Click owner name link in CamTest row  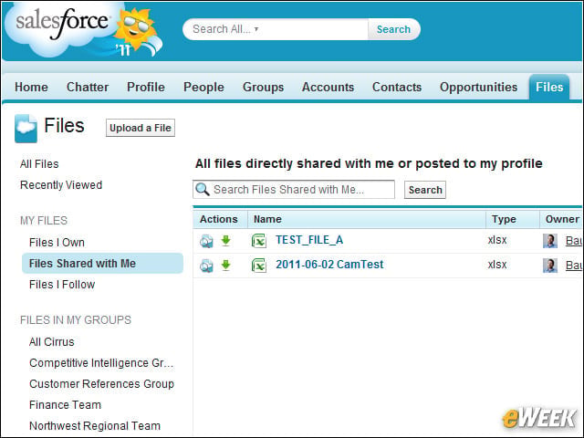coord(574,266)
